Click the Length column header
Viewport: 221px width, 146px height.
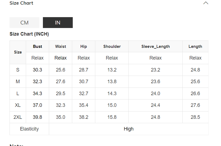[x=195, y=46]
